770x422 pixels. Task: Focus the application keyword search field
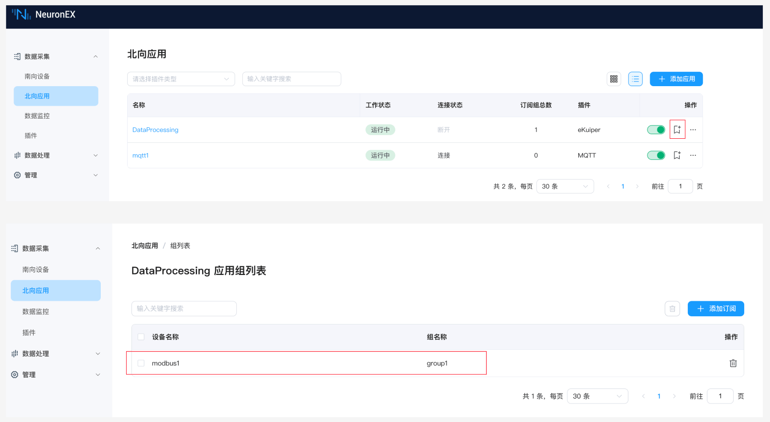[x=291, y=79]
